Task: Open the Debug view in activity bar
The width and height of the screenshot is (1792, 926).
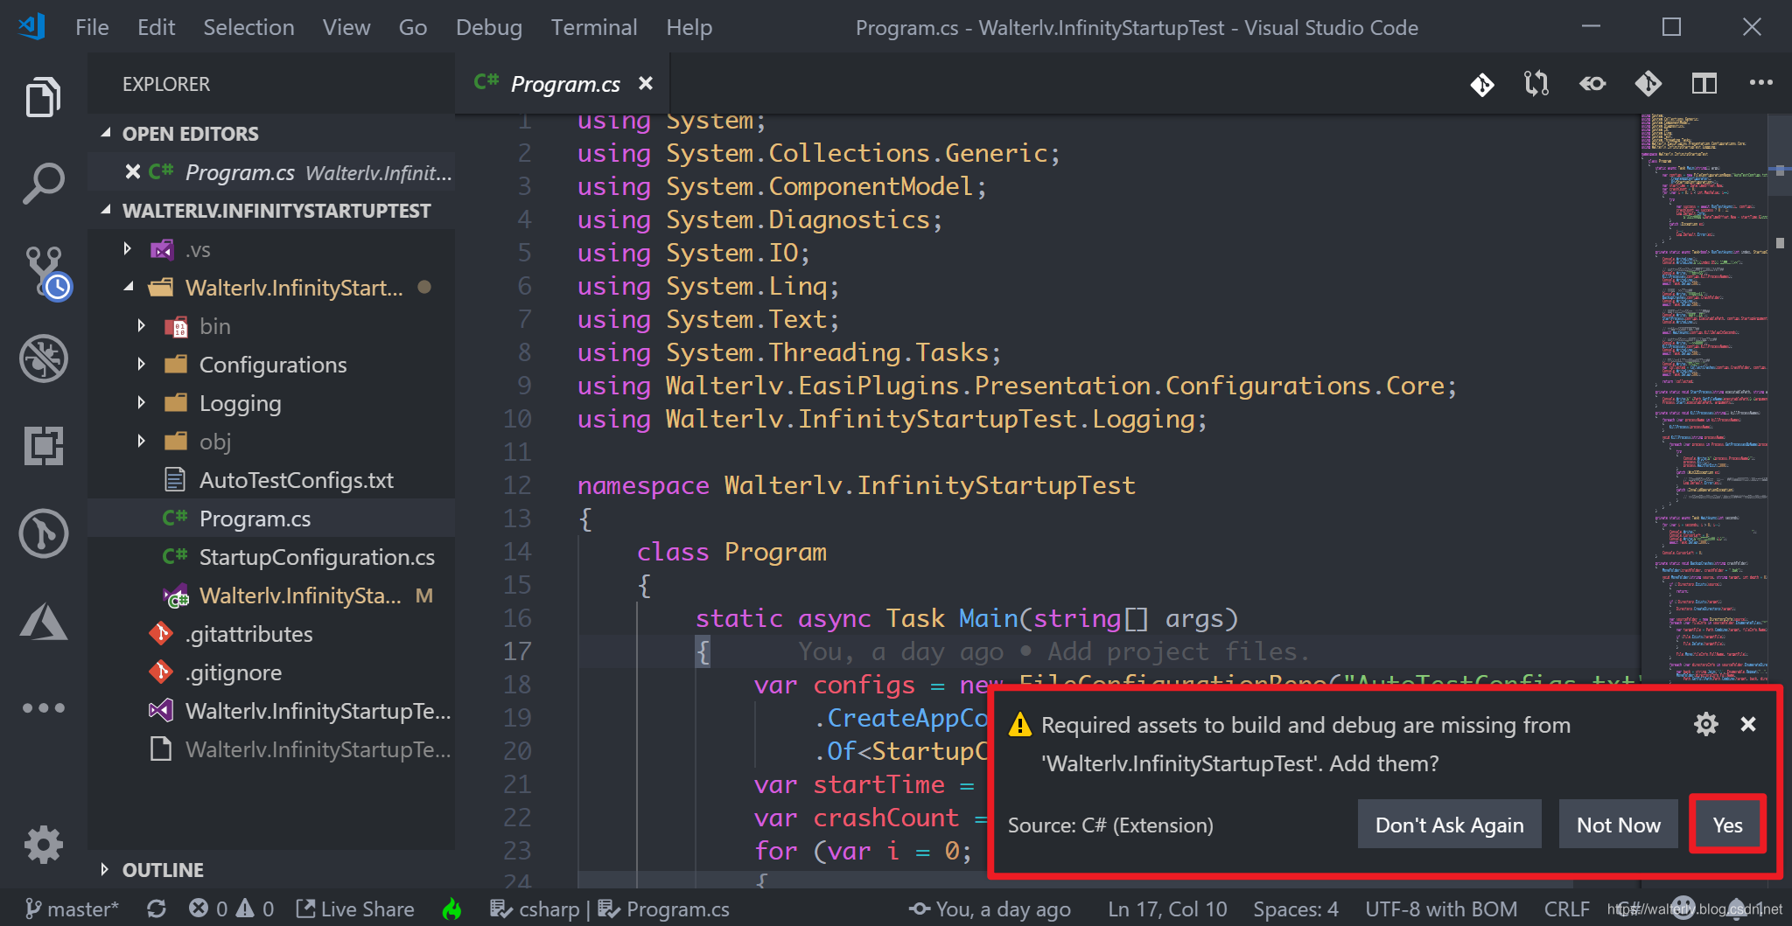Action: click(x=43, y=359)
